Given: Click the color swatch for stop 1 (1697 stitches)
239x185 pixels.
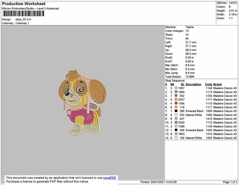Looking at the screenshot, I should 176,88.
